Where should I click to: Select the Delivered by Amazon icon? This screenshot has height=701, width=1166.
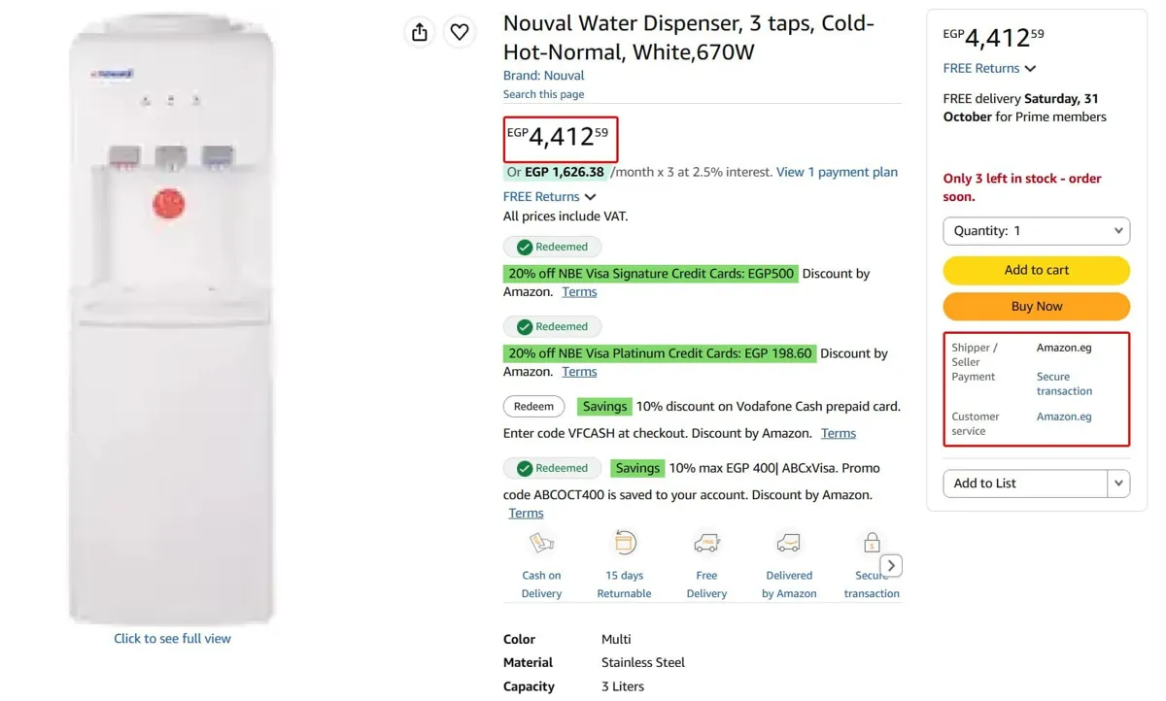click(x=789, y=543)
